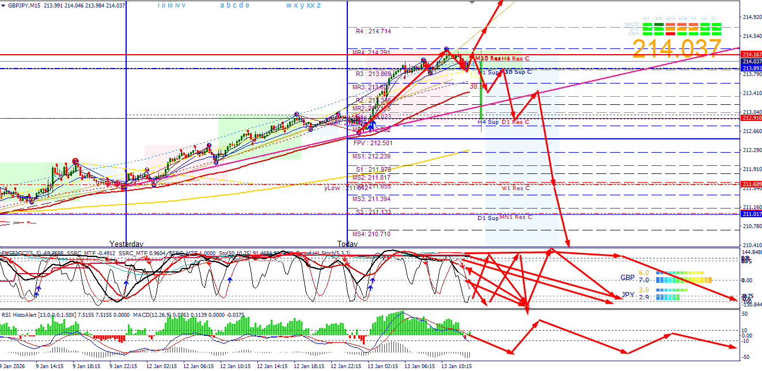Select the circled swing-high marker at the chart peak
Screen dimensions: 762x371
coord(446,50)
